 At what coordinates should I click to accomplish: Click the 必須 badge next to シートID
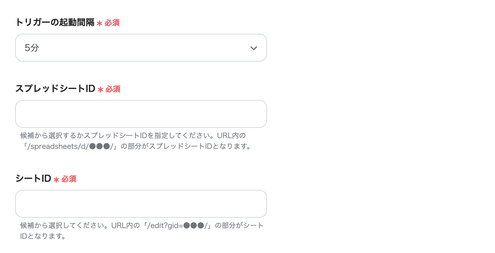point(69,179)
